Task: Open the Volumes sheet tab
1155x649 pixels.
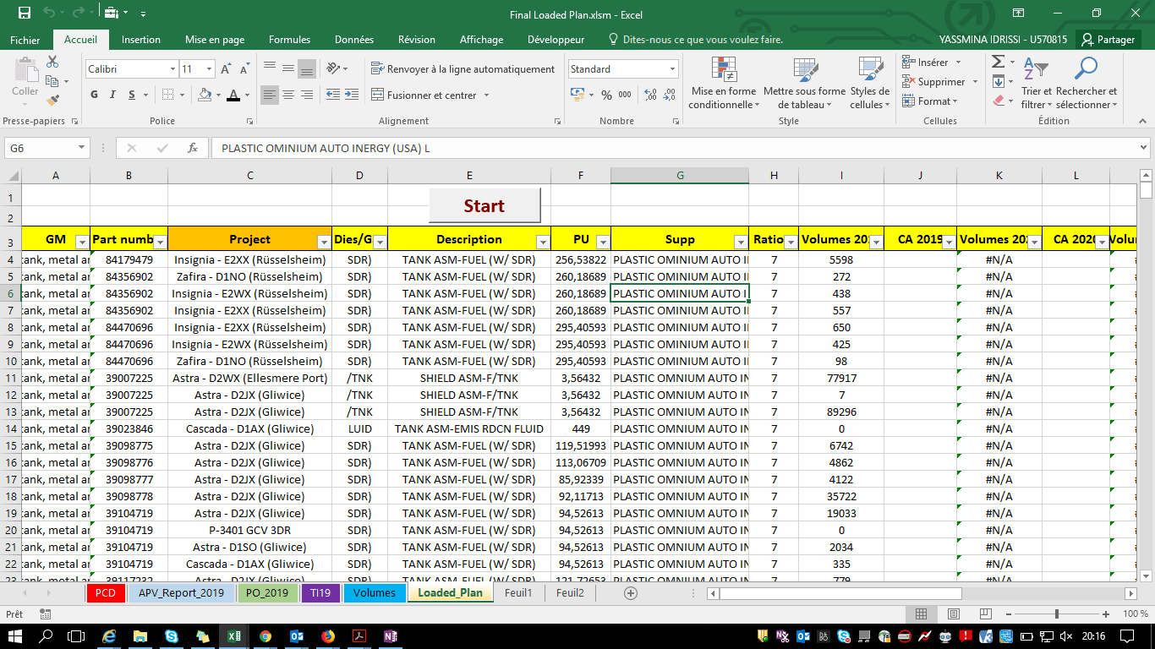Action: click(373, 593)
